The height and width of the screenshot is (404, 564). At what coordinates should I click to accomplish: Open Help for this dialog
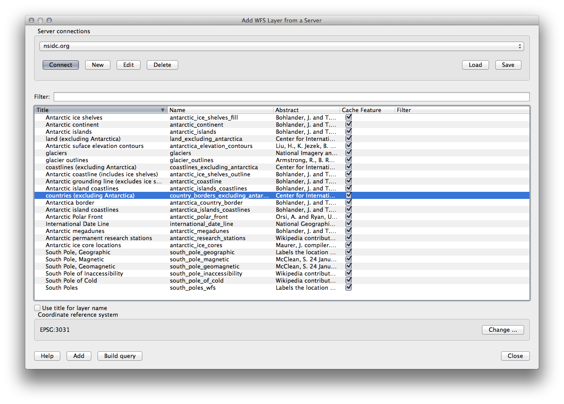tap(47, 356)
